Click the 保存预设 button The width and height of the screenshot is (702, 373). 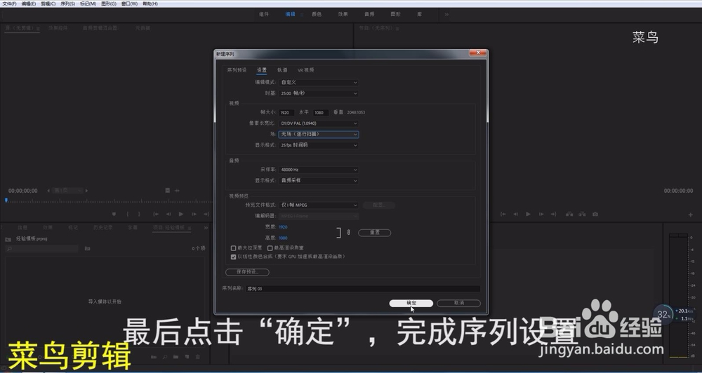[247, 272]
